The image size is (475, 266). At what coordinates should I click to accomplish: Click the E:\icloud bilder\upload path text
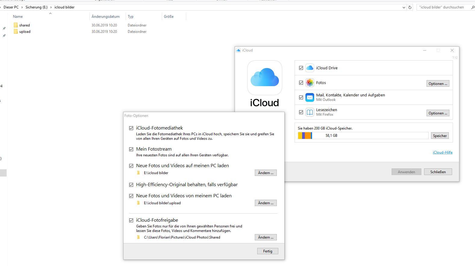click(x=162, y=203)
